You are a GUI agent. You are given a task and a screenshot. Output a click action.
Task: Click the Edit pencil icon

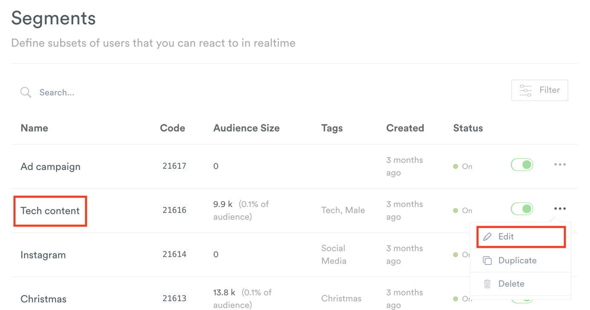pyautogui.click(x=487, y=237)
